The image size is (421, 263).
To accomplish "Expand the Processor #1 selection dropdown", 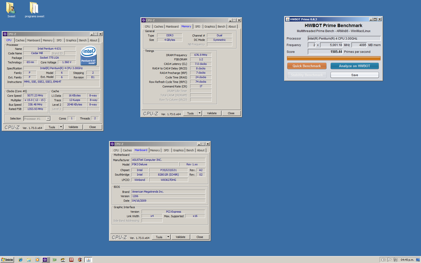I will tap(48, 119).
